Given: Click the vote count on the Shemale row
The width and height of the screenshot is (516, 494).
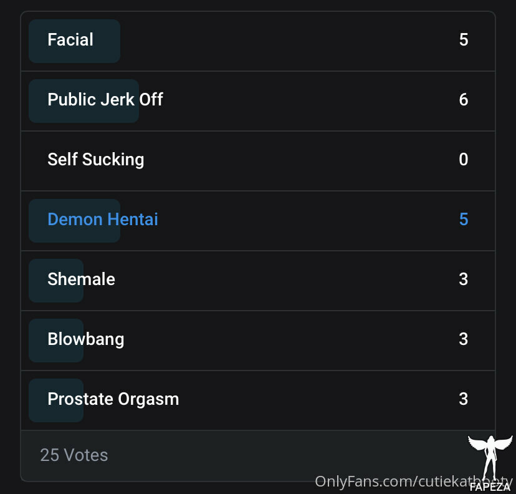Looking at the screenshot, I should click(x=464, y=279).
